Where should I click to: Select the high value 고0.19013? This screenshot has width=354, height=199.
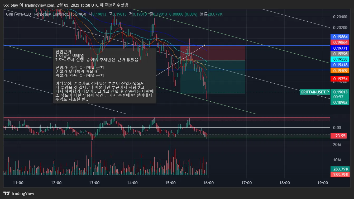coord(118,14)
